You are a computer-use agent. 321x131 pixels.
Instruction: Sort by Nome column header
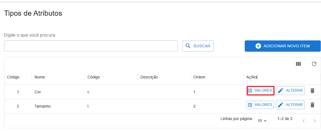tap(40, 77)
